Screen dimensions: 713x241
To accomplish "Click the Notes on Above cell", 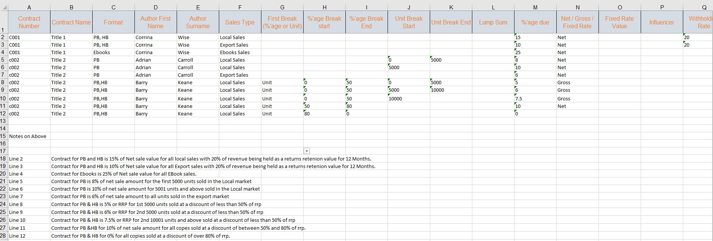I will point(28,136).
